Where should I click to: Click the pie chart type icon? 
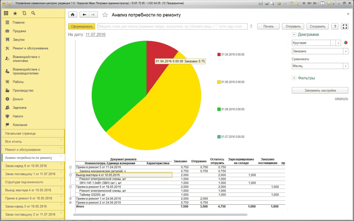coord(345,42)
